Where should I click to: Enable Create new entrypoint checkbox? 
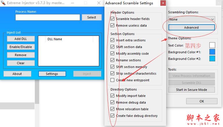(x=112, y=80)
